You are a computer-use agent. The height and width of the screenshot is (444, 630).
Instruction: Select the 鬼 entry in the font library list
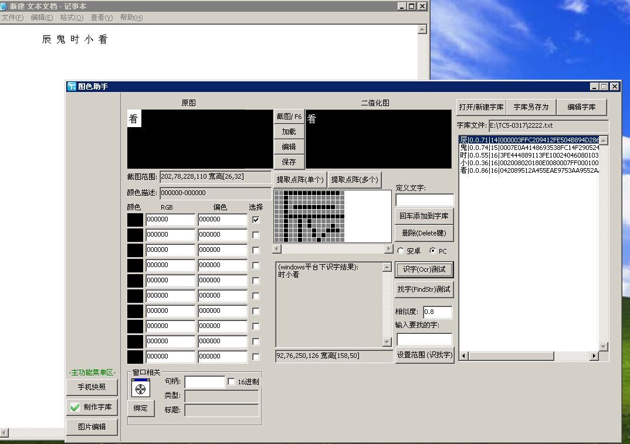[x=529, y=148]
